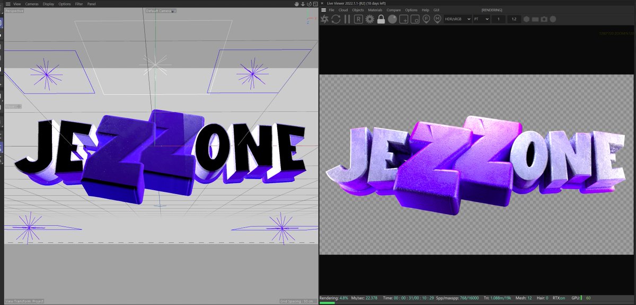Toggle the resolution lock padlock
Screen dimensions: 636x305
pyautogui.click(x=381, y=19)
